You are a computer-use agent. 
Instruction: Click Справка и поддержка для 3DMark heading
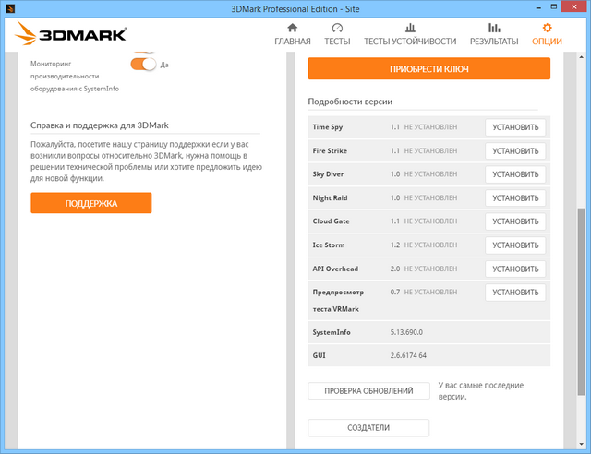100,125
